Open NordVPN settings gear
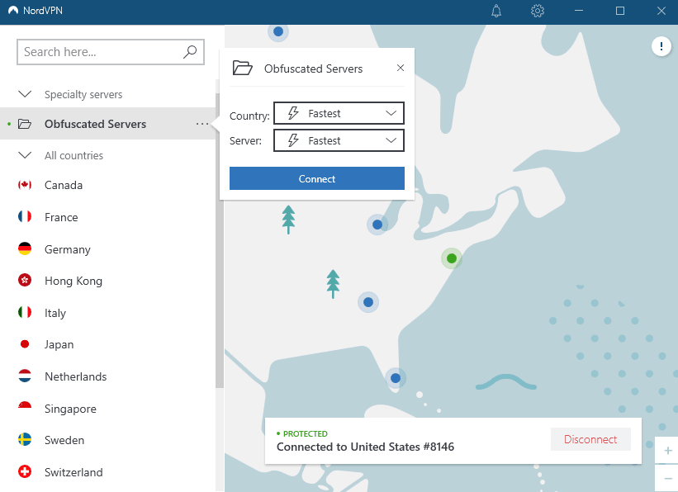Image resolution: width=678 pixels, height=492 pixels. coord(538,11)
